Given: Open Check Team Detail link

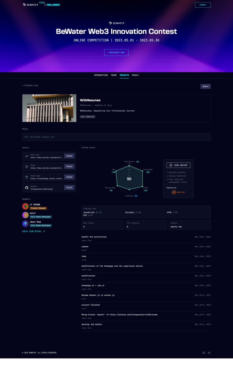Looking at the screenshot, I should tap(33, 231).
